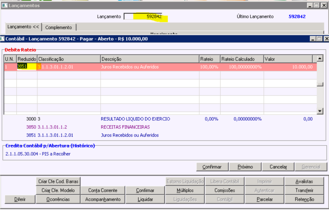Viewport: 329px width, 210px height.
Task: Click the Diferir button
Action: [x=20, y=200]
